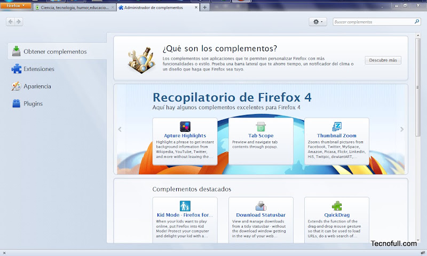Viewport: 427px width, 256px height.
Task: Click the Recopilatorio de Firefox 4 heading
Action: tap(232, 98)
